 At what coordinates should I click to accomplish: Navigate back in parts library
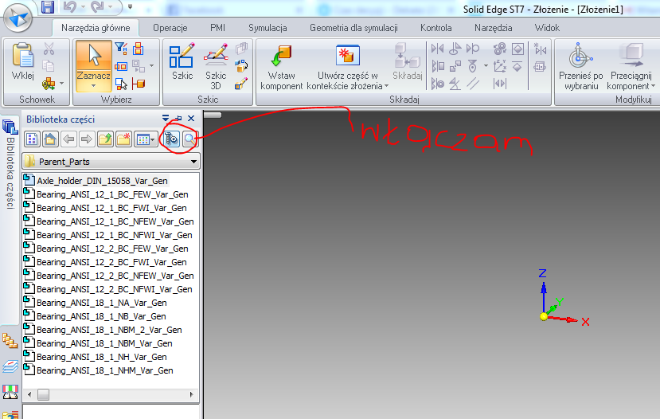pos(68,139)
